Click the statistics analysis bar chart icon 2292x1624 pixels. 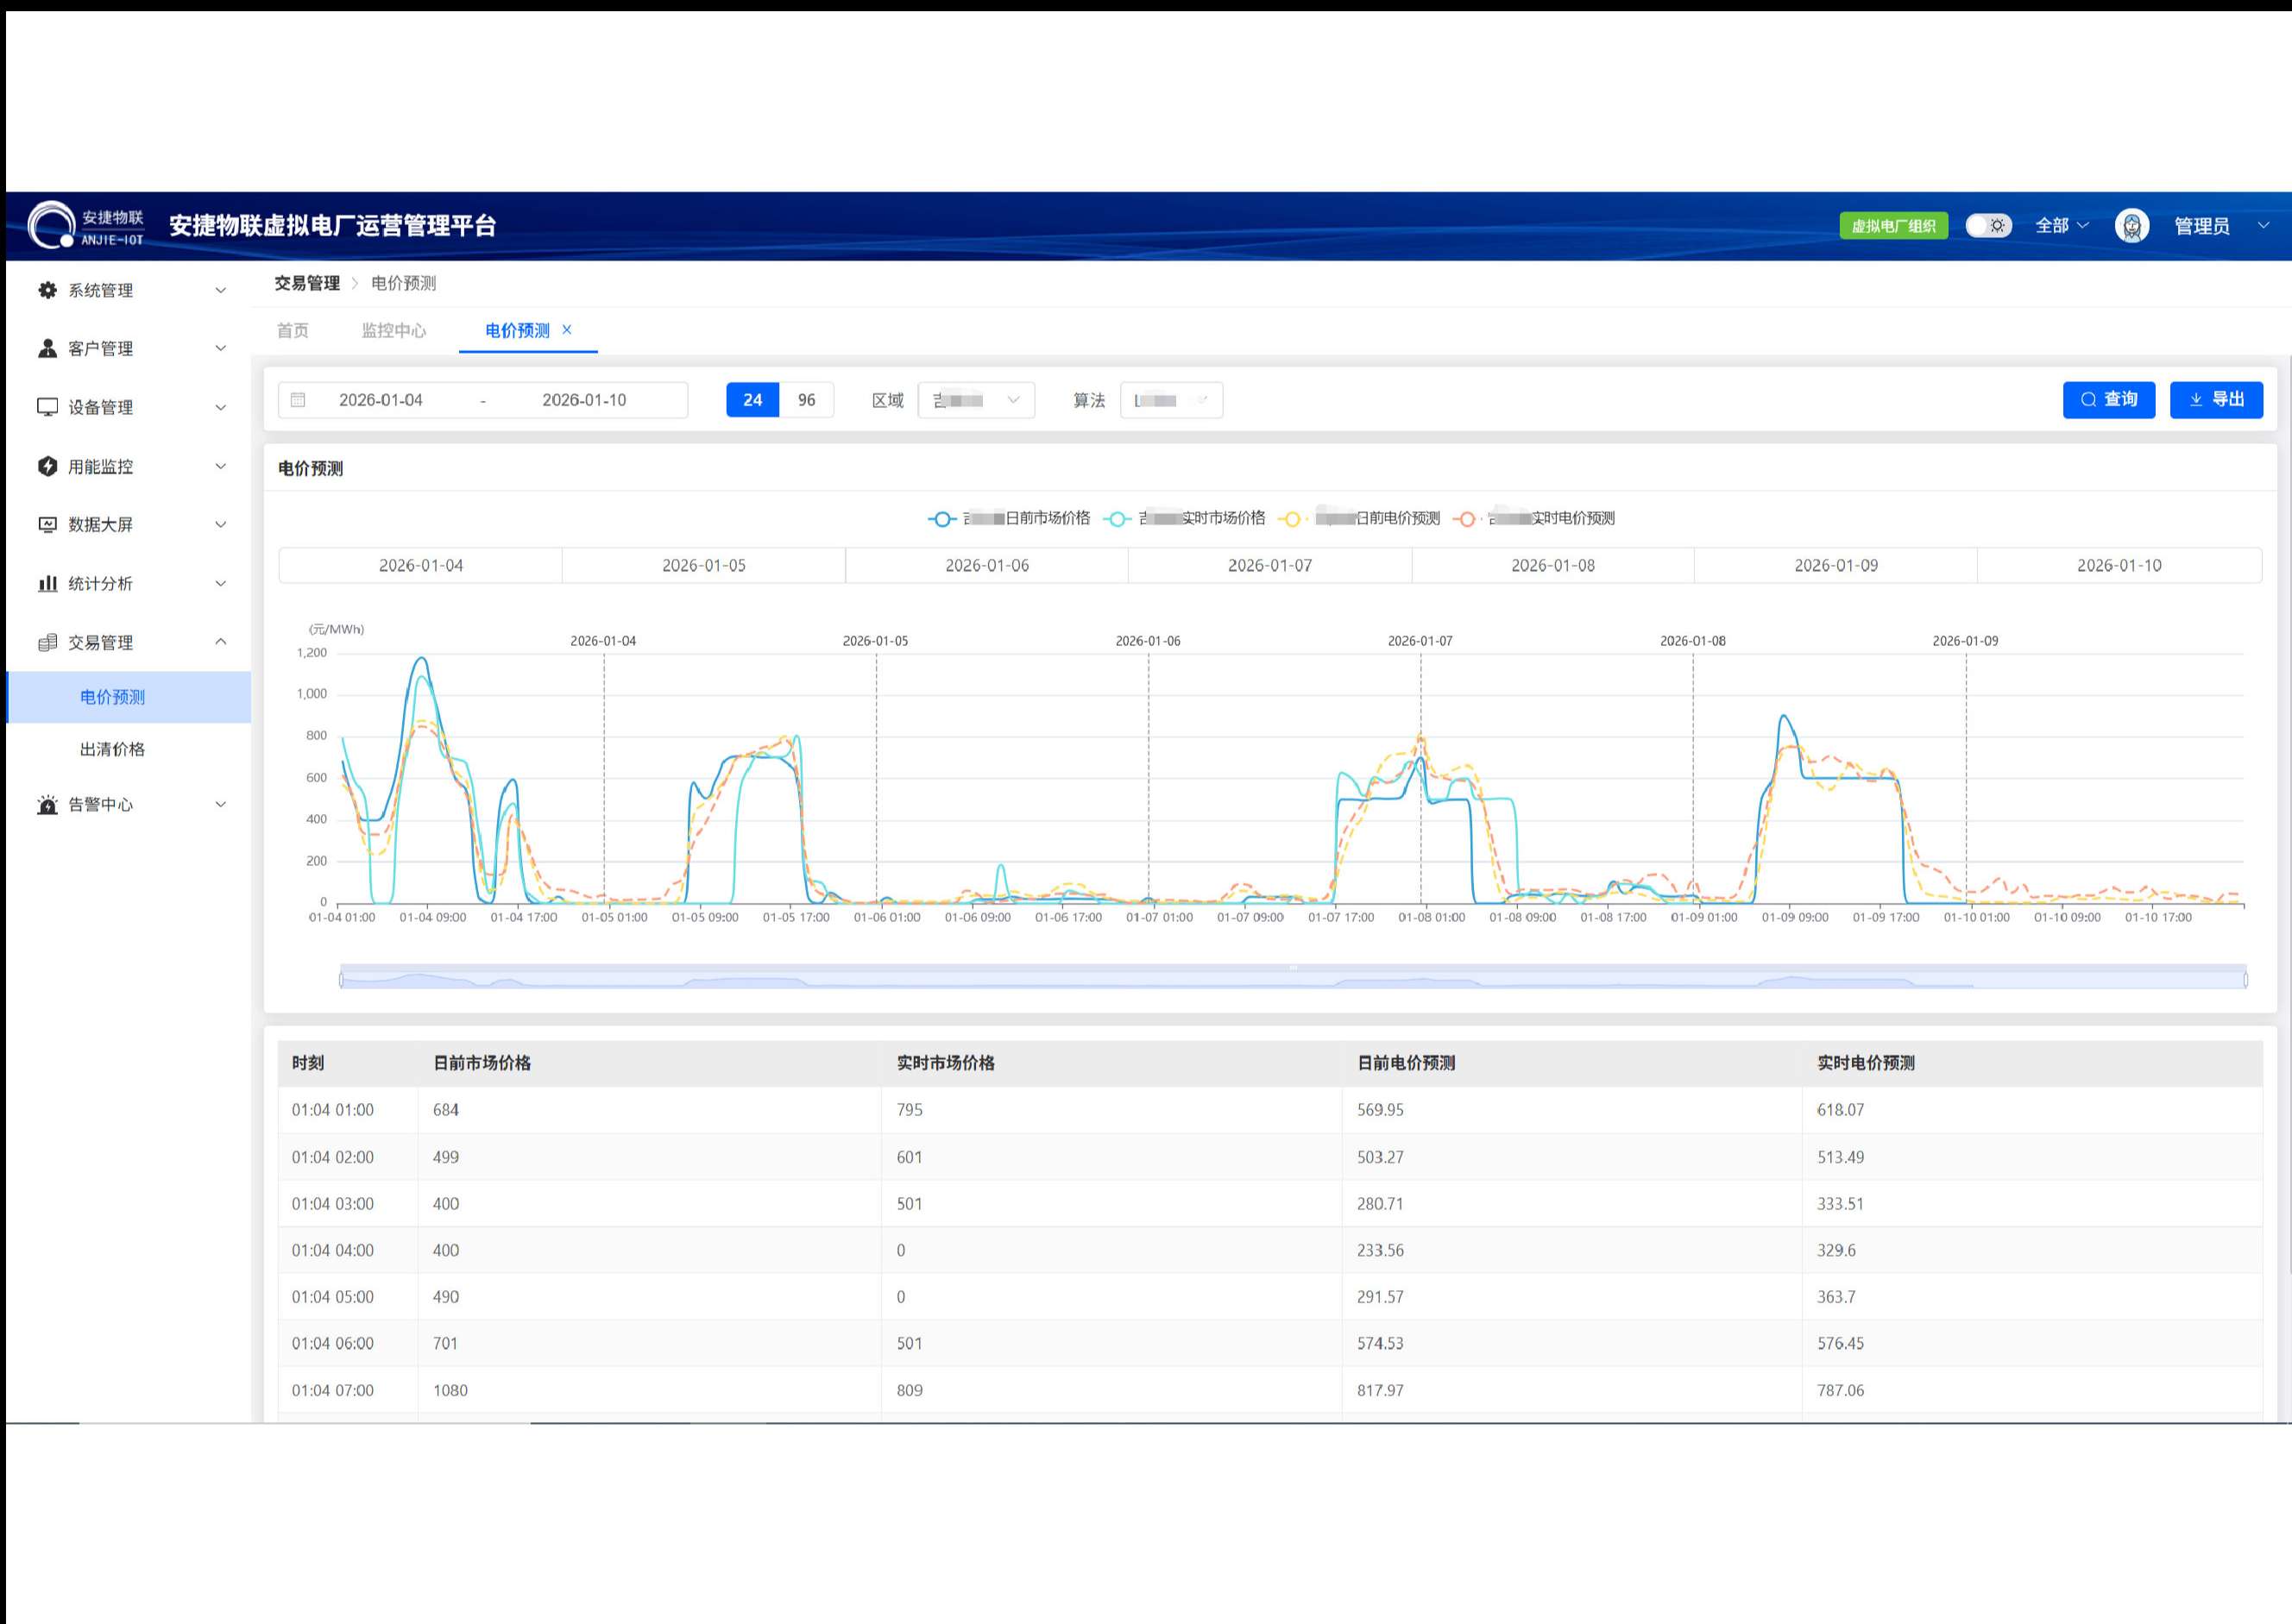tap(47, 583)
